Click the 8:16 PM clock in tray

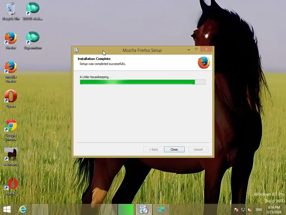[x=274, y=207]
